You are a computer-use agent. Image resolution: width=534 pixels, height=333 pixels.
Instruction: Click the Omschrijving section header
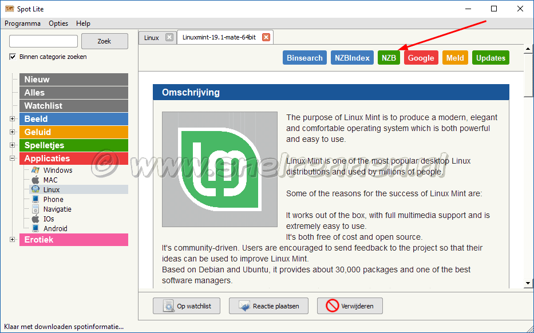click(x=331, y=92)
